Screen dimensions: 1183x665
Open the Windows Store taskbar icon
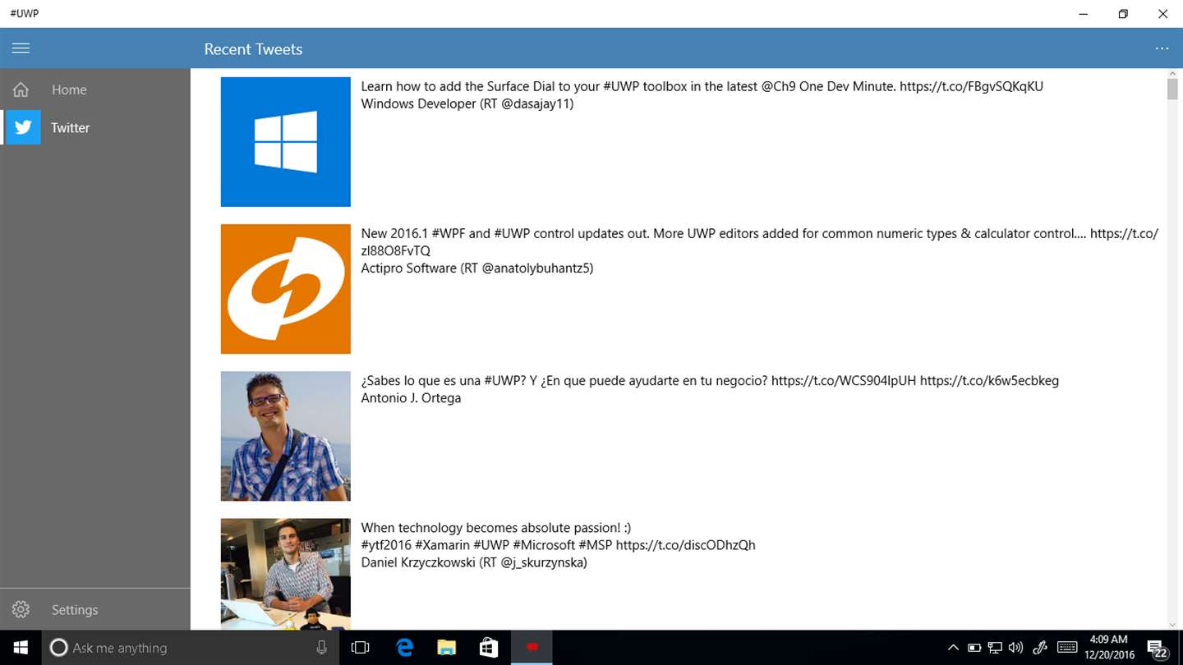point(489,647)
